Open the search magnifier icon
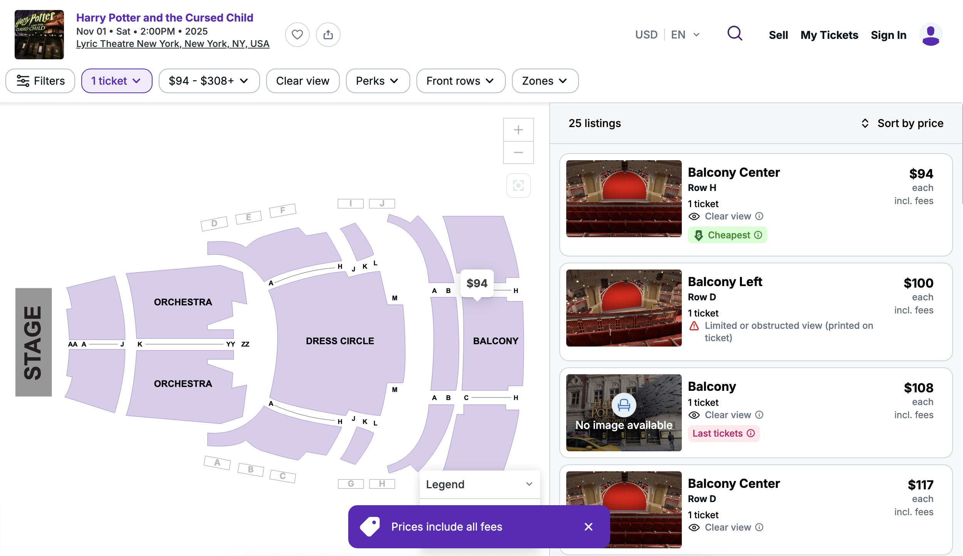This screenshot has height=556, width=963. pyautogui.click(x=735, y=33)
